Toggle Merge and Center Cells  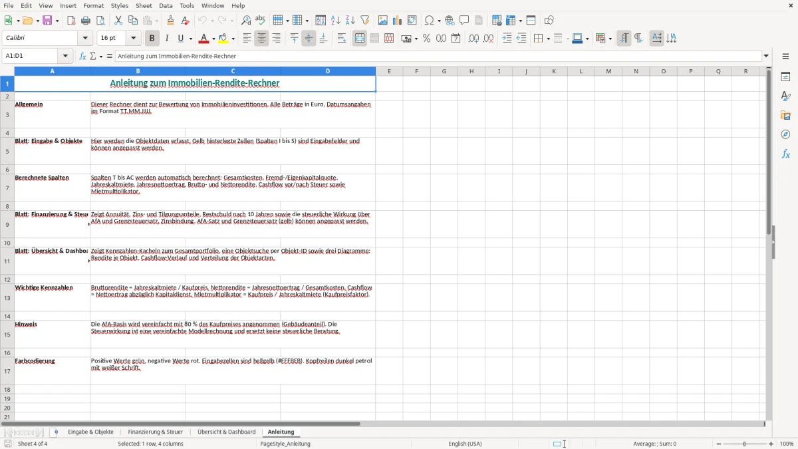click(x=360, y=39)
